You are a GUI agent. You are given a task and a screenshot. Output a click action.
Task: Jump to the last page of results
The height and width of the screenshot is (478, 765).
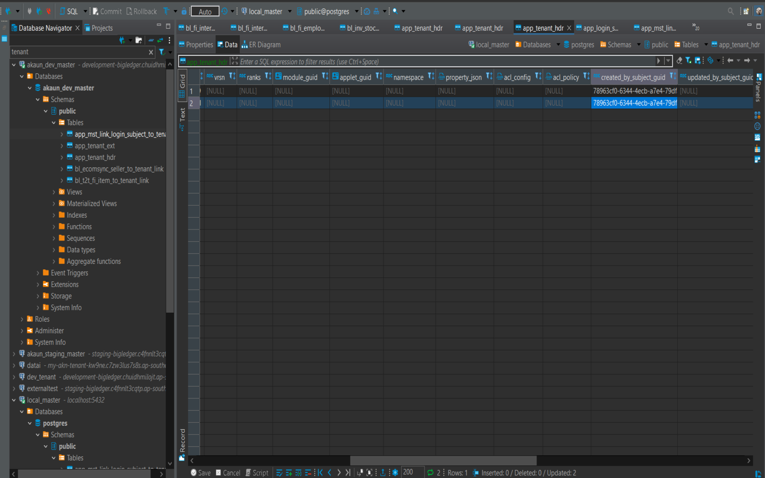click(348, 473)
